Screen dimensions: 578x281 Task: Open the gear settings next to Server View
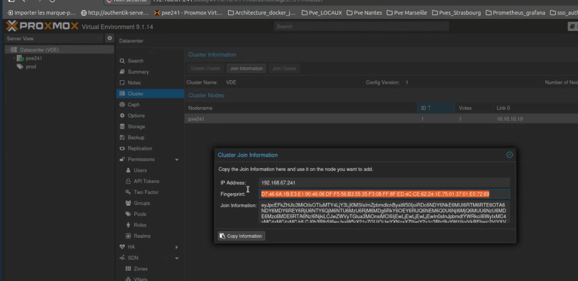coord(110,38)
